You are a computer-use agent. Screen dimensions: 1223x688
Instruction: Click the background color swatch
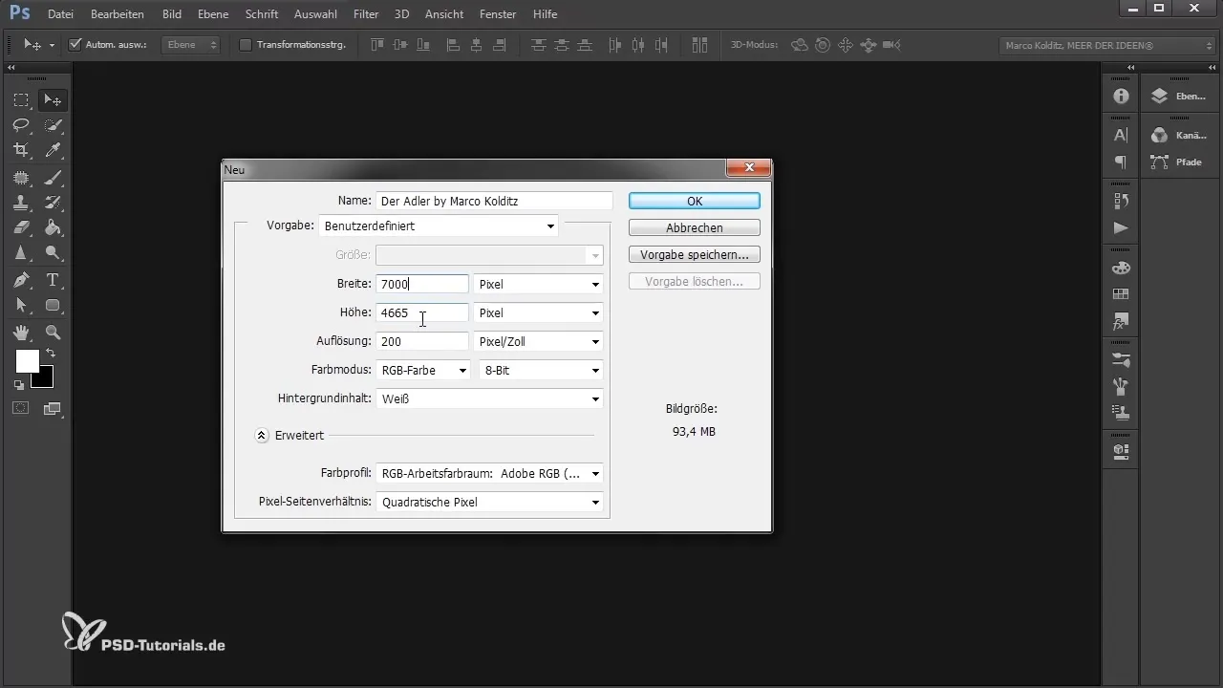44,378
